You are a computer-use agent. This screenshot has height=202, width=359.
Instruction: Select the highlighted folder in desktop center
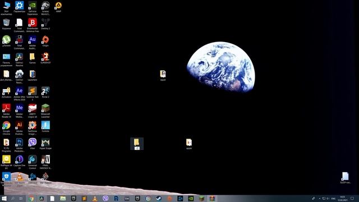click(x=137, y=144)
